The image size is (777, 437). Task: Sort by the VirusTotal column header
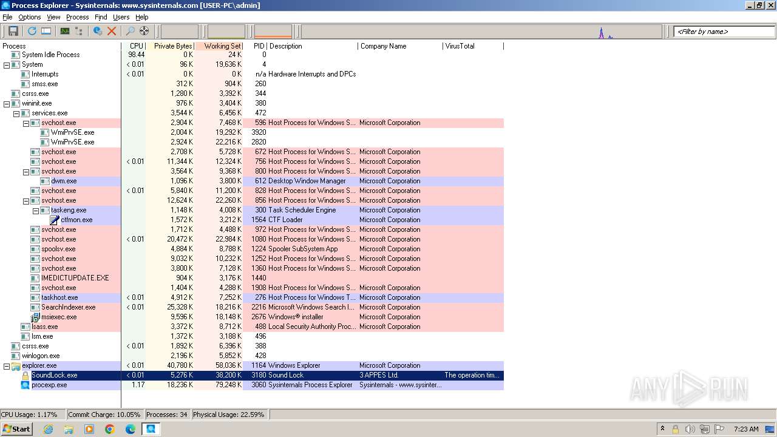click(473, 46)
